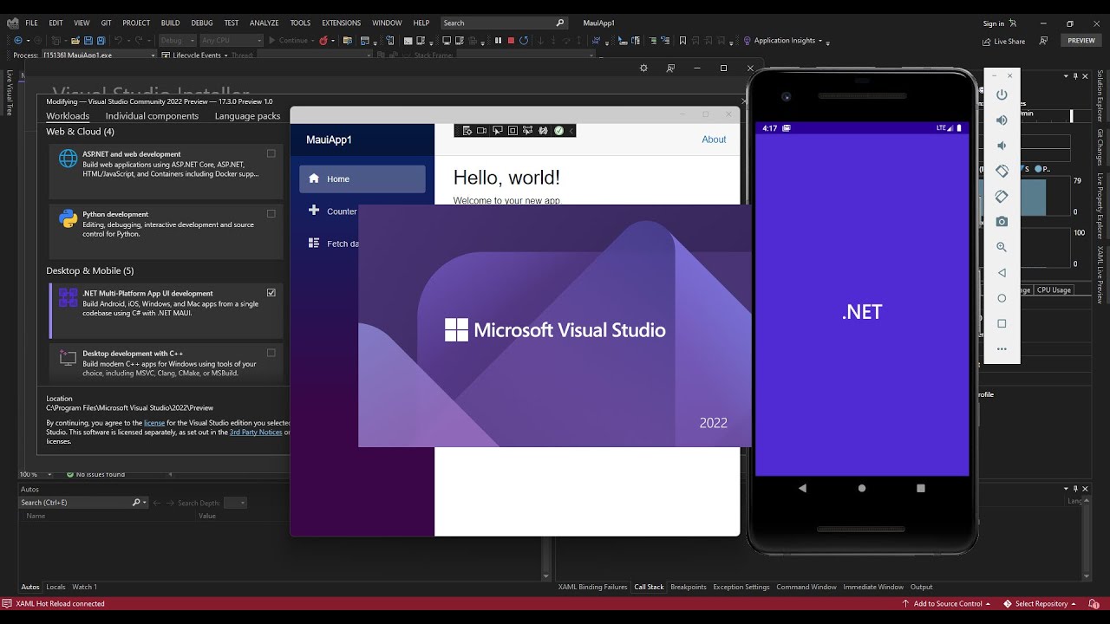
Task: Take an emulator screenshot with the camera icon
Action: click(1002, 222)
